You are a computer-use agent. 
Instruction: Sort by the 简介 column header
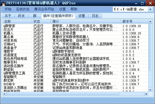[x=86, y=21]
